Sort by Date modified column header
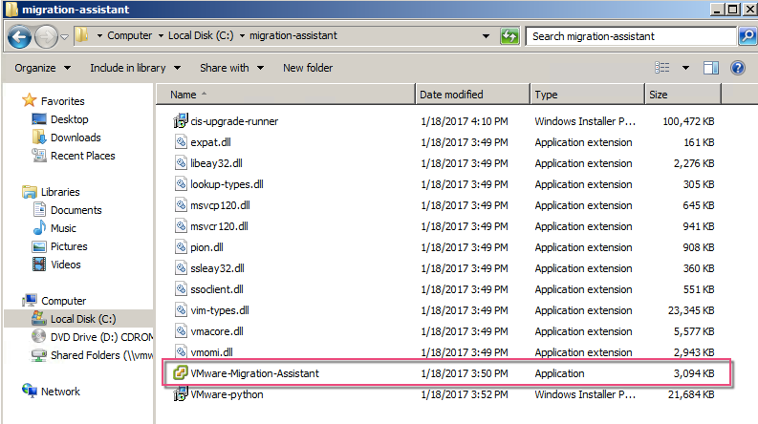Image resolution: width=758 pixels, height=424 pixels. pos(472,95)
